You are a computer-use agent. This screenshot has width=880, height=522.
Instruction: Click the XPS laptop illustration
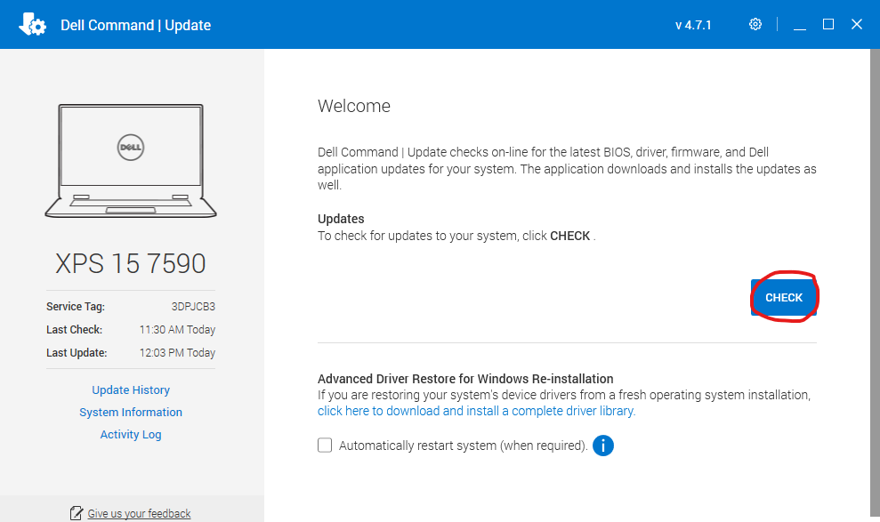[130, 160]
